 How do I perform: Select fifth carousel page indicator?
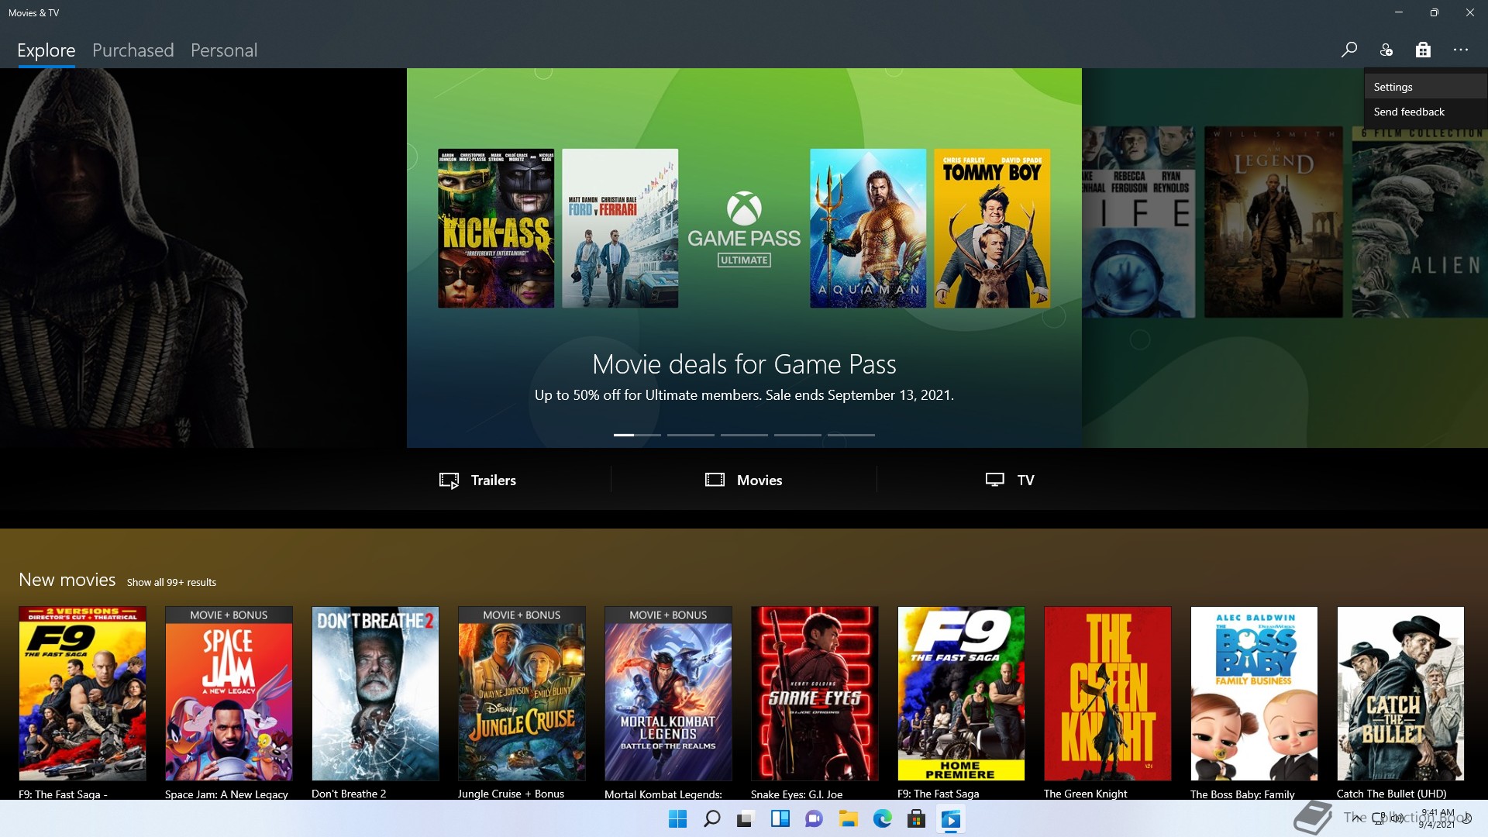pos(851,435)
